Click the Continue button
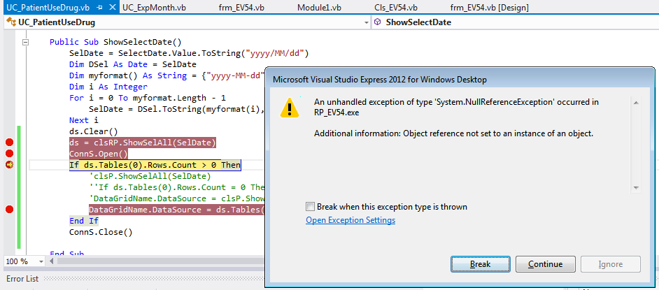This screenshot has height=290, width=659. (x=546, y=264)
